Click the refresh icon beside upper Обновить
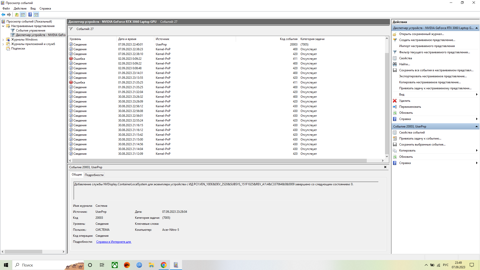480x270 pixels. click(x=395, y=113)
